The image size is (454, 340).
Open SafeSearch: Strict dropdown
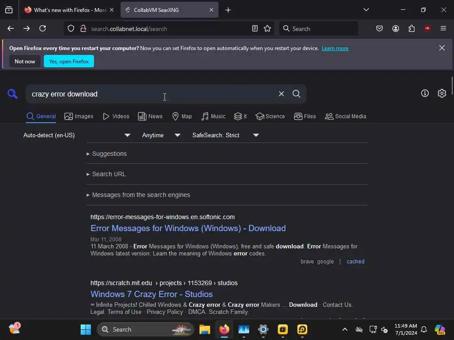tap(225, 135)
